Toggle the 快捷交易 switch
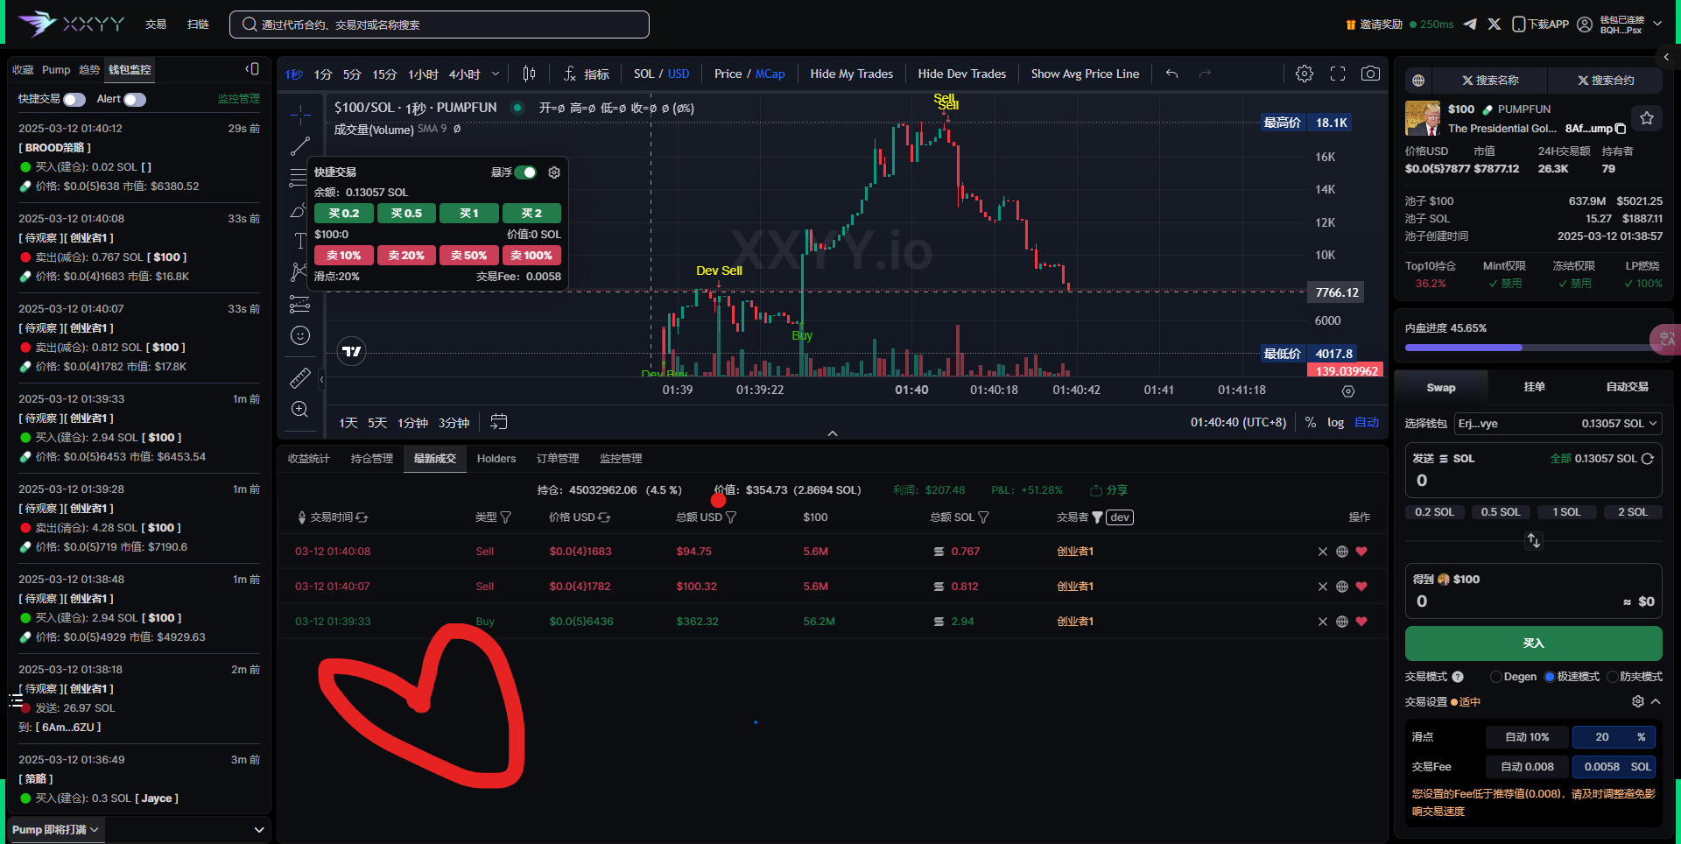This screenshot has height=844, width=1681. tap(74, 100)
